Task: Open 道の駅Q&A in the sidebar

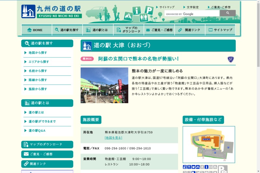Action: click(x=37, y=130)
